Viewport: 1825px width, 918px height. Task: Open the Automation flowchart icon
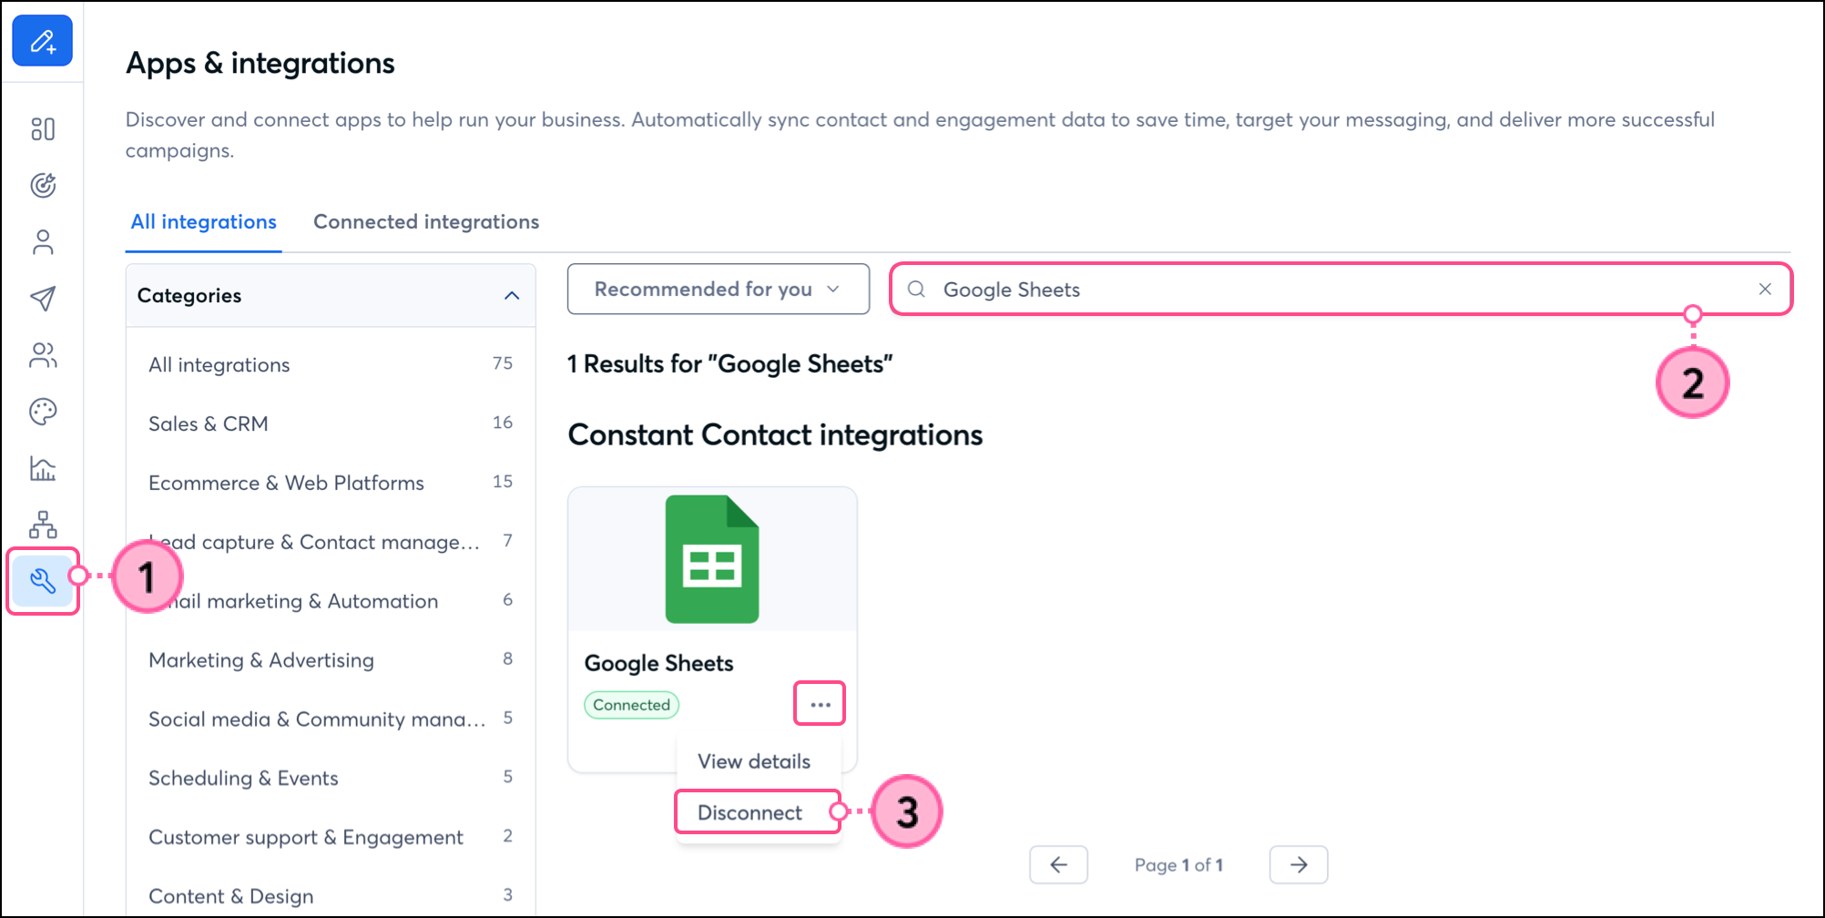[43, 525]
